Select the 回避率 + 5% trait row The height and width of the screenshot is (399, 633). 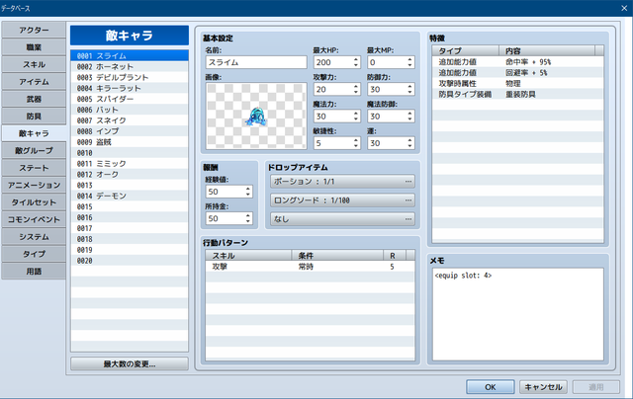coord(518,72)
